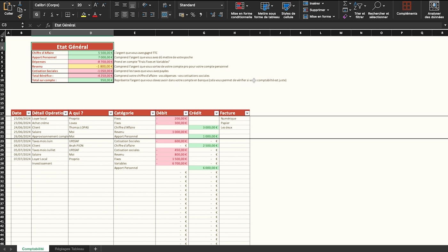Click the Etat Général title cell
The width and height of the screenshot is (448, 252).
coord(72,47)
